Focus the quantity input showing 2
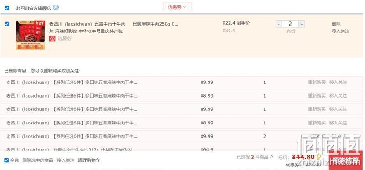The width and height of the screenshot is (365, 170). (x=290, y=24)
